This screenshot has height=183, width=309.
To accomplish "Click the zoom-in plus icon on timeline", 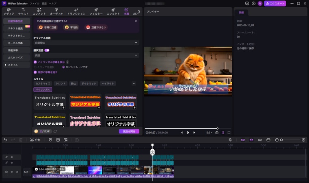I will 303,140.
